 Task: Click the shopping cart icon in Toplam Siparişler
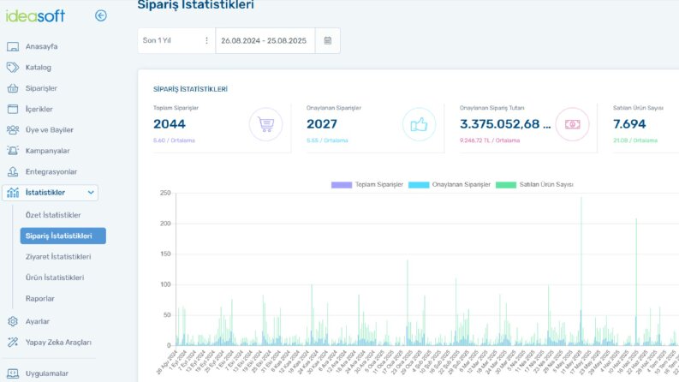pyautogui.click(x=266, y=124)
